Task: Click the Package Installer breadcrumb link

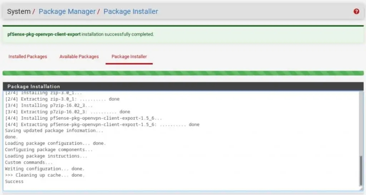Action: [x=130, y=11]
